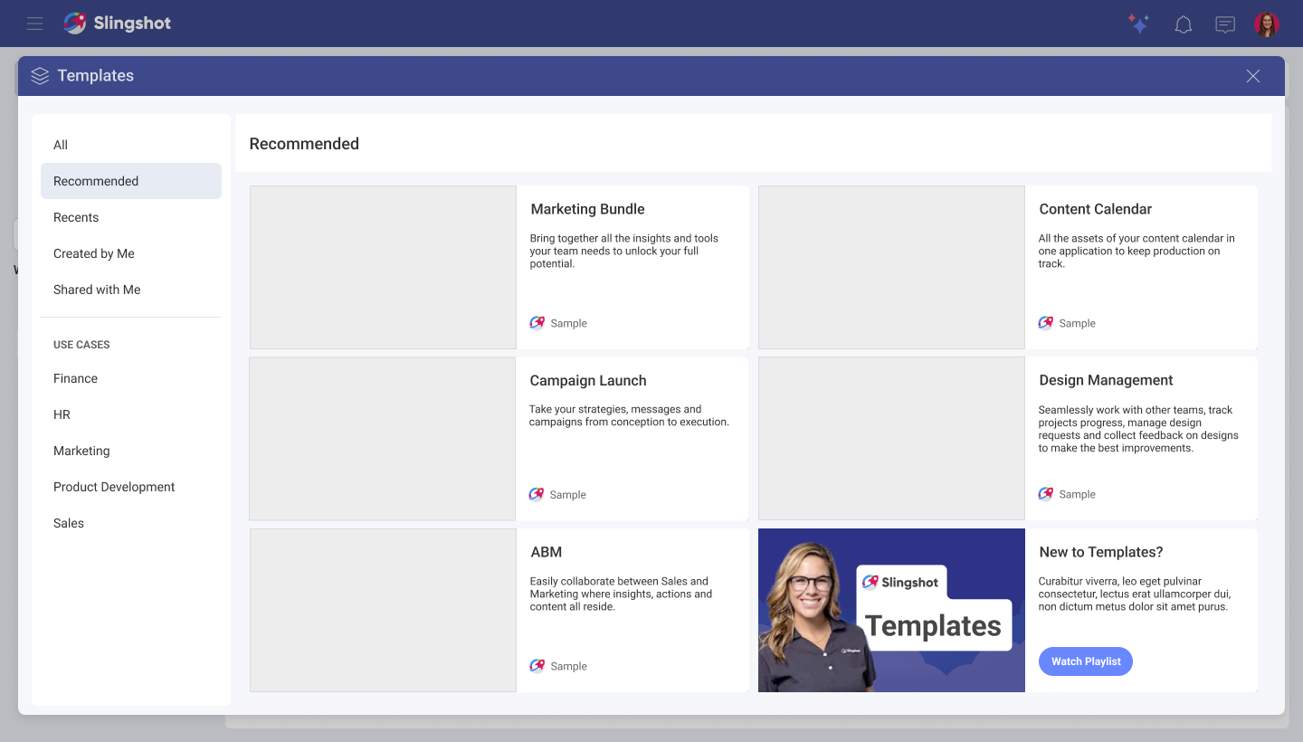
Task: Show Recents templates
Action: [131, 217]
